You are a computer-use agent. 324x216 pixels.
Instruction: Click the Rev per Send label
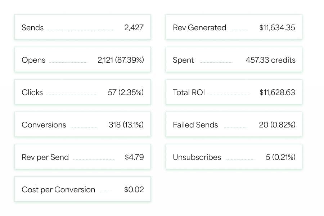coord(45,157)
